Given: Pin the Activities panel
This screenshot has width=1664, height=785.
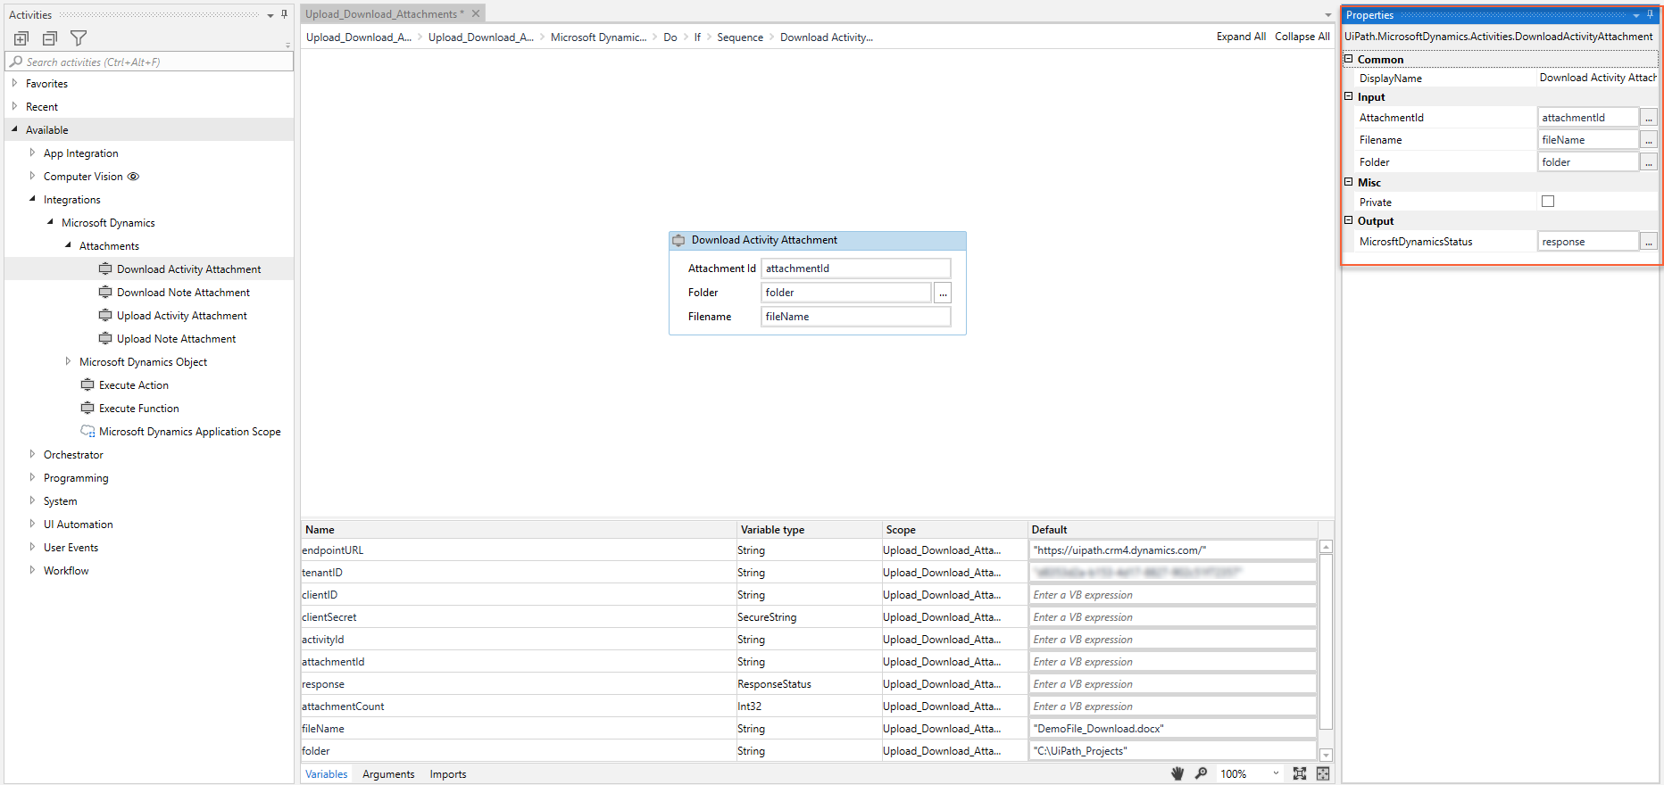Looking at the screenshot, I should 285,14.
